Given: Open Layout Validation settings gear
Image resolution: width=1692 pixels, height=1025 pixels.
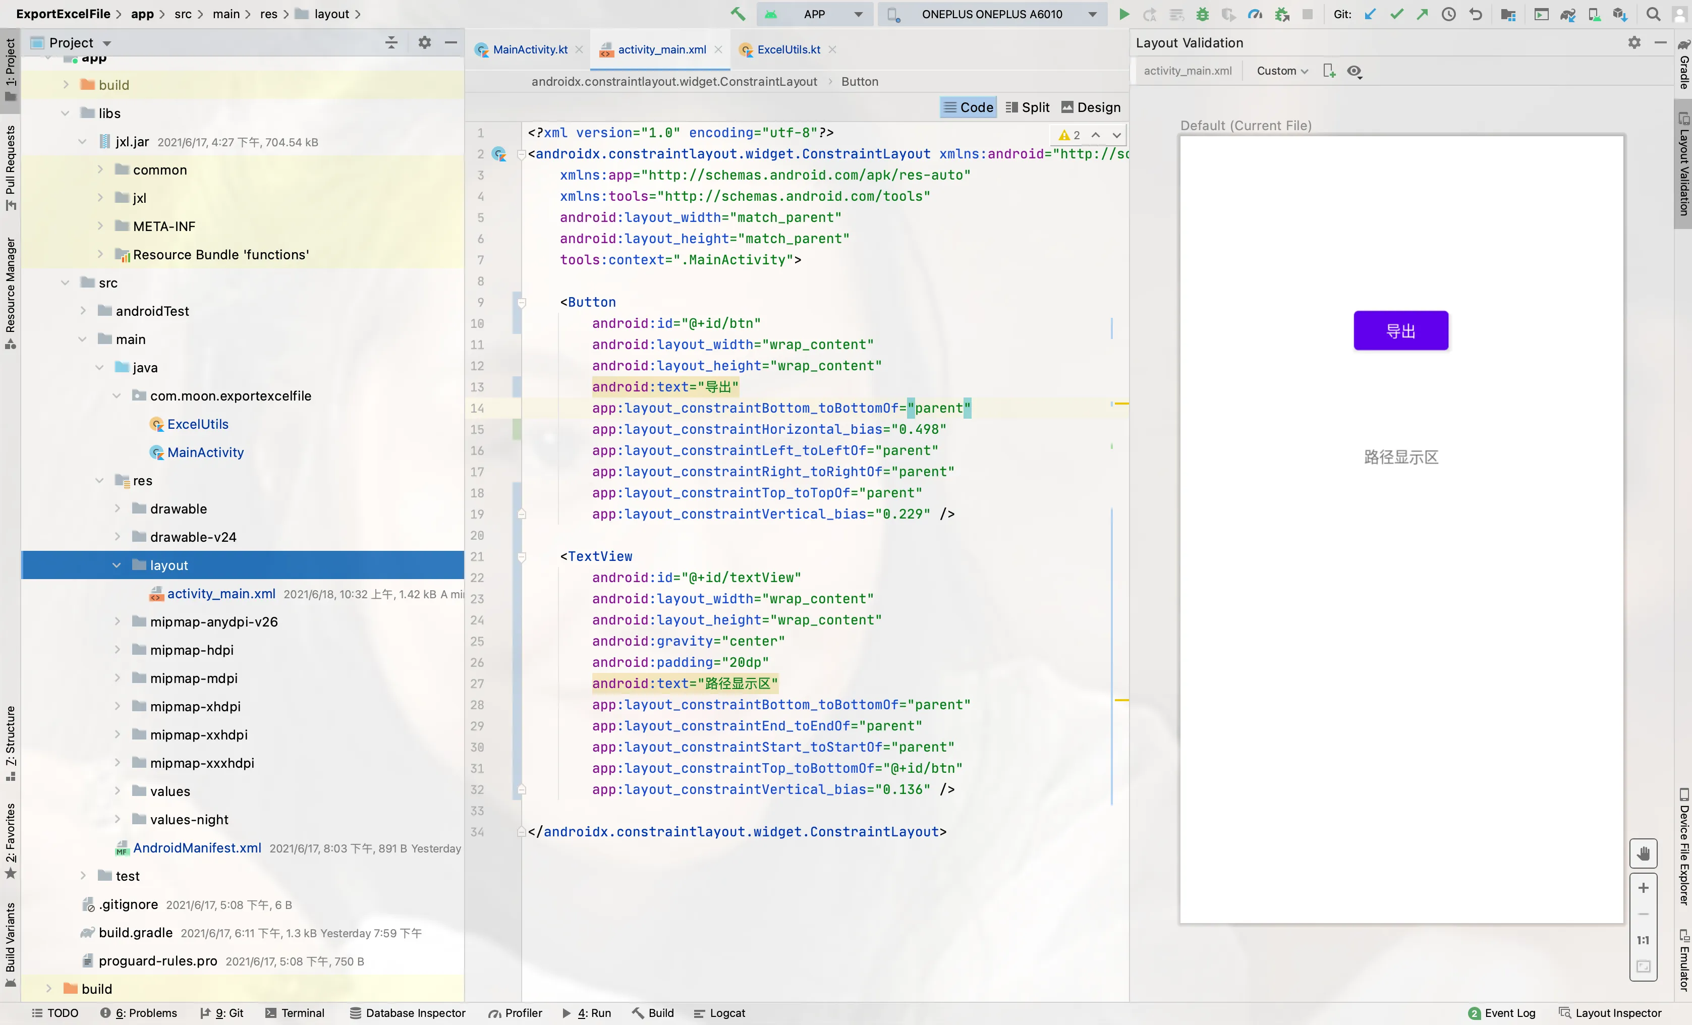Looking at the screenshot, I should [1634, 42].
